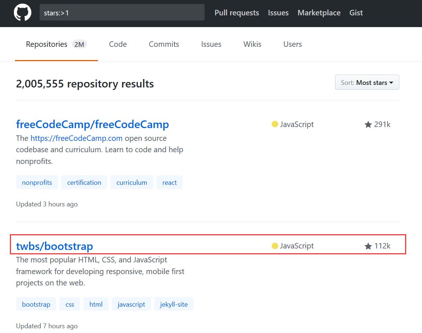
Task: Click the react topic tag
Action: click(169, 182)
